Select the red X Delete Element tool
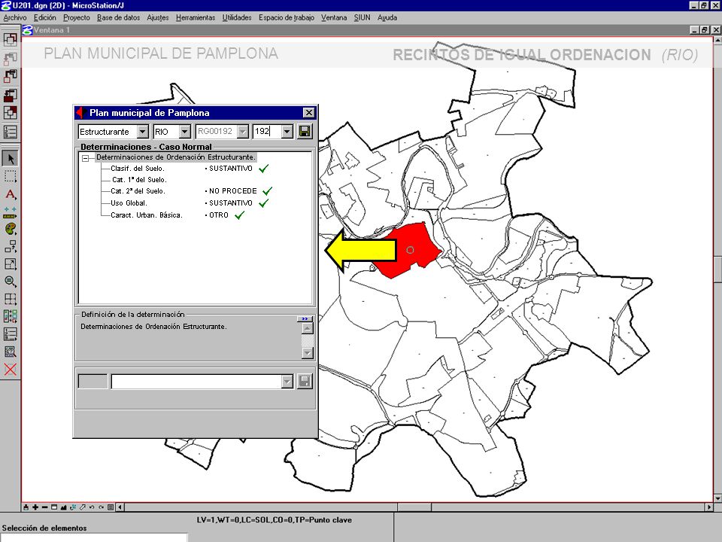This screenshot has height=542, width=722. pos(10,369)
